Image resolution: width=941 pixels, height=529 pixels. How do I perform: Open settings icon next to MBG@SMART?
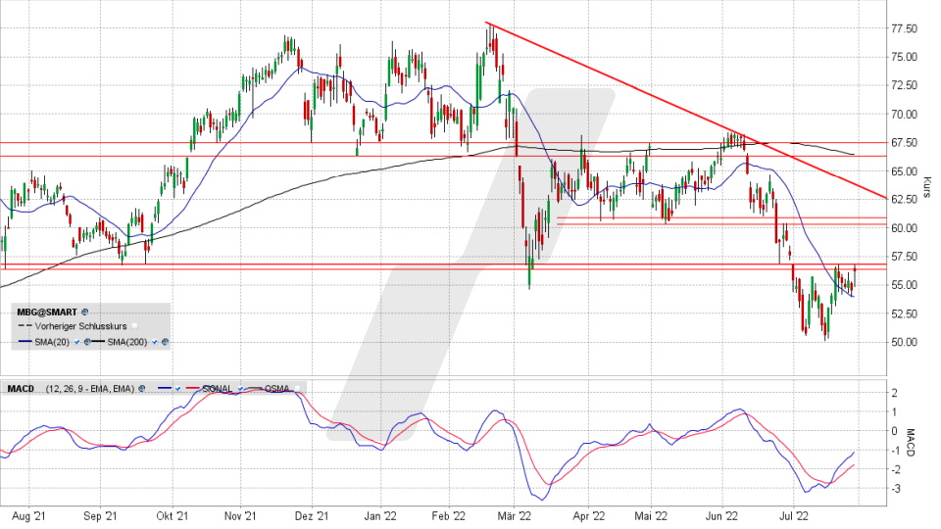(84, 312)
